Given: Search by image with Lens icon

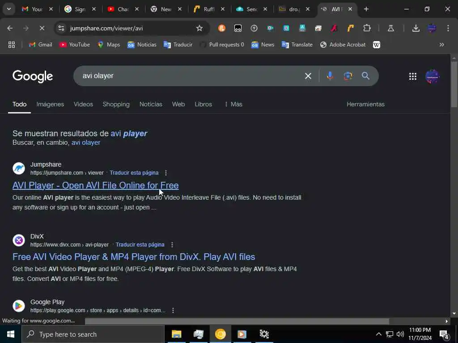Looking at the screenshot, I should click(x=348, y=76).
